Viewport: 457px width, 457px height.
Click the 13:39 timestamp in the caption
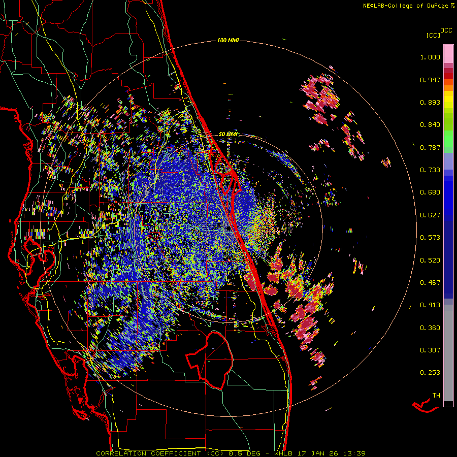(x=354, y=453)
